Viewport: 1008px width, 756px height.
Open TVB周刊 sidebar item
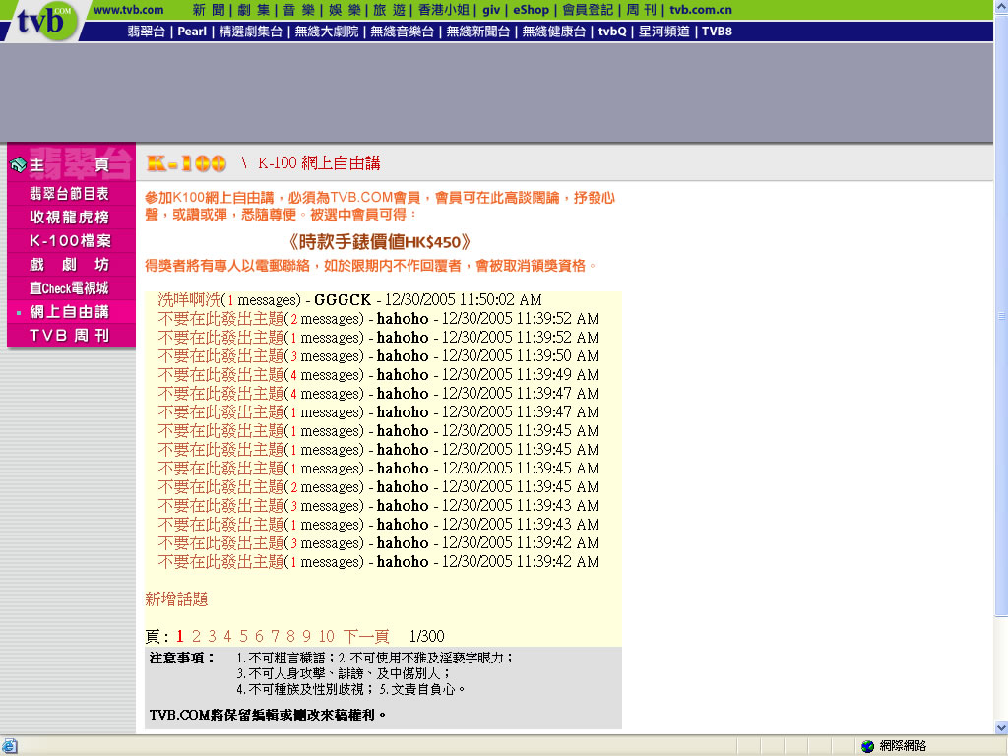coord(71,336)
